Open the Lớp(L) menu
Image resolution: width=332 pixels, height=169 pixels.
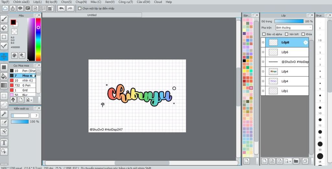(38, 2)
